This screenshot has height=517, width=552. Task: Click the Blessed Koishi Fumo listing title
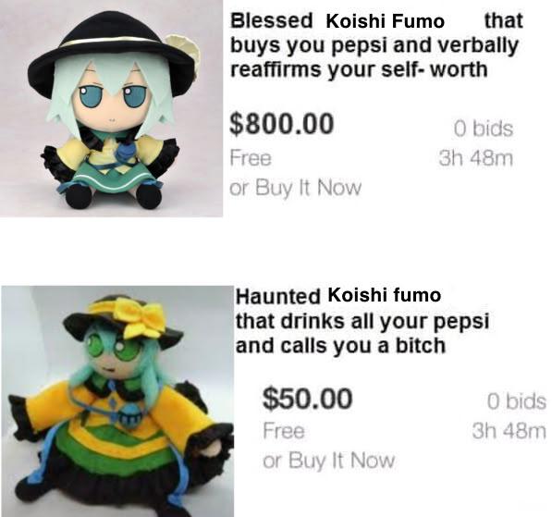[x=376, y=44]
